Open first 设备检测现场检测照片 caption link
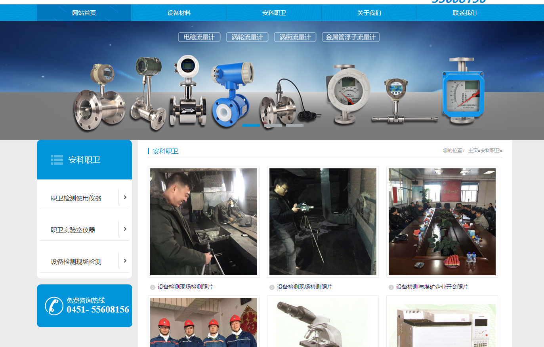The width and height of the screenshot is (544, 347). click(185, 287)
